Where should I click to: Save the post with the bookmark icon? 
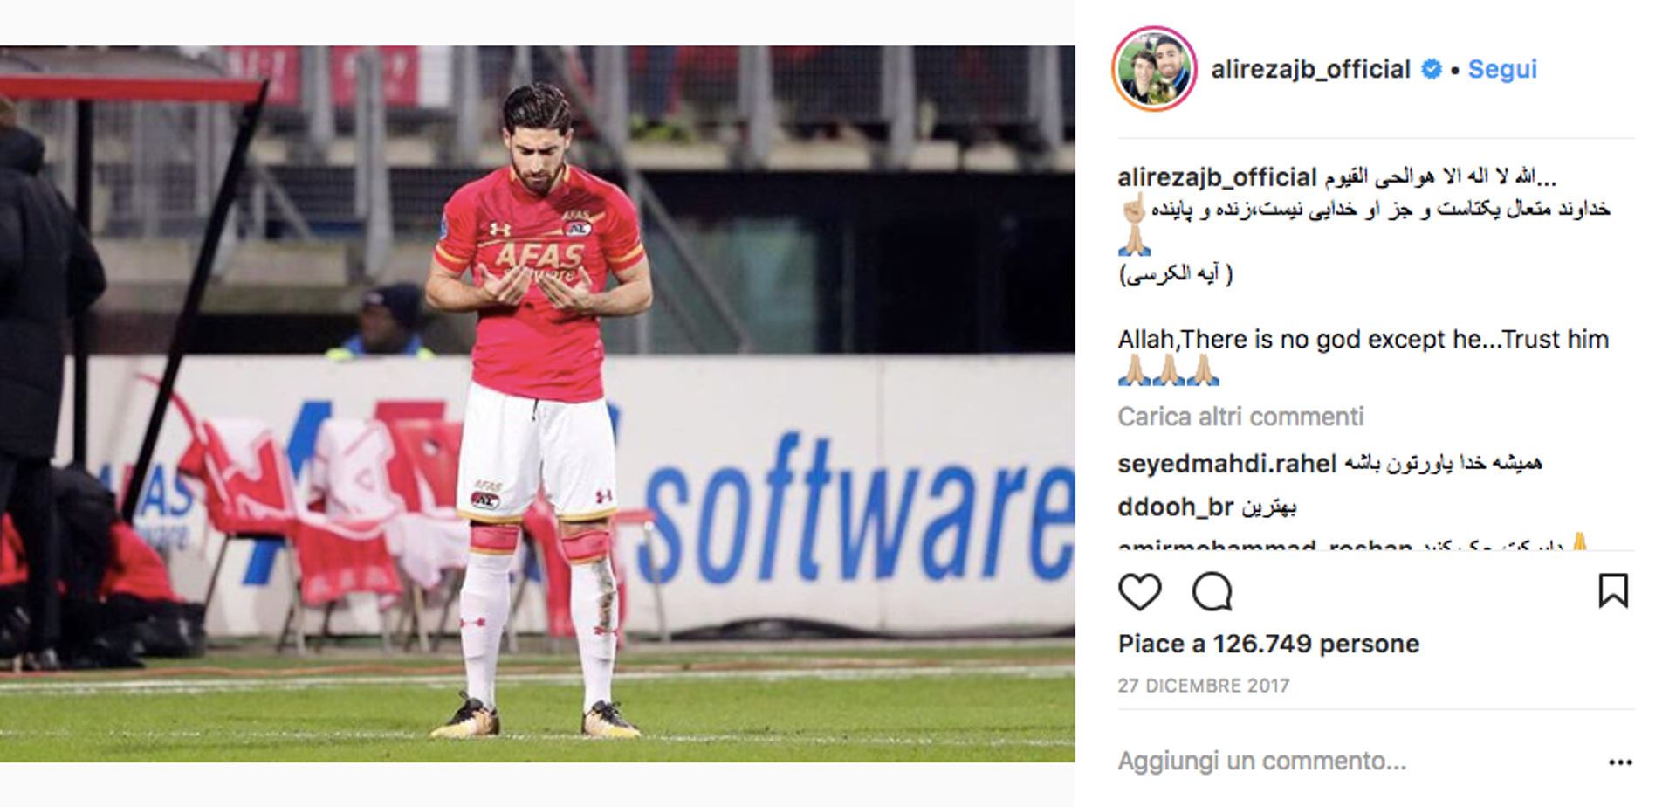1613,591
